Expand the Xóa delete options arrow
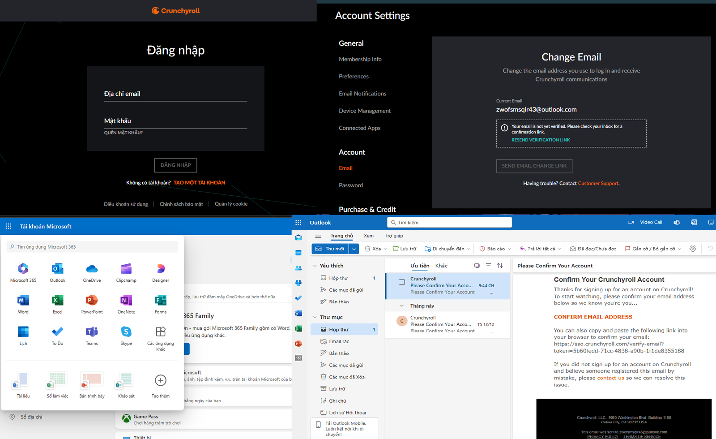Screen dimensions: 716x439 pyautogui.click(x=385, y=249)
